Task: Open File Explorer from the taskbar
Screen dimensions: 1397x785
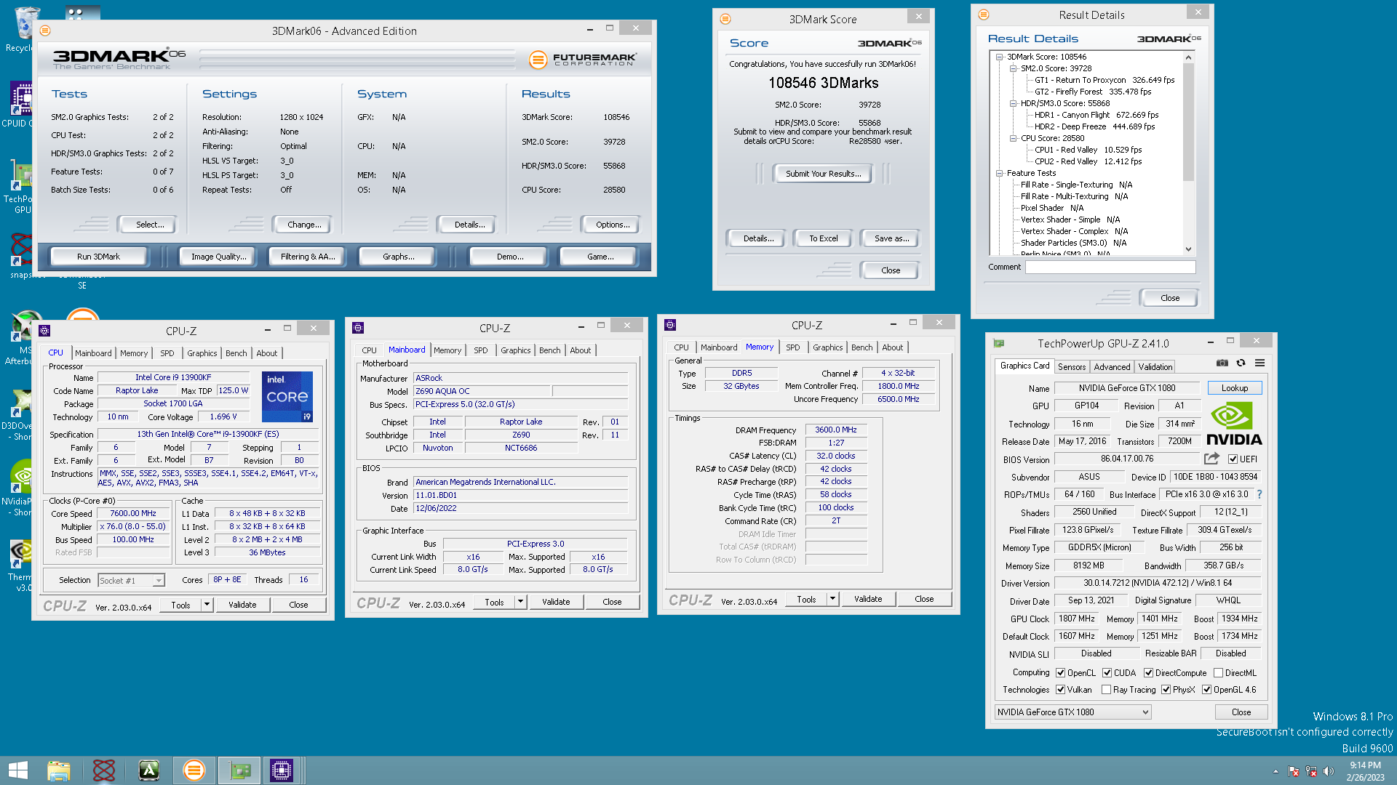Action: click(59, 770)
